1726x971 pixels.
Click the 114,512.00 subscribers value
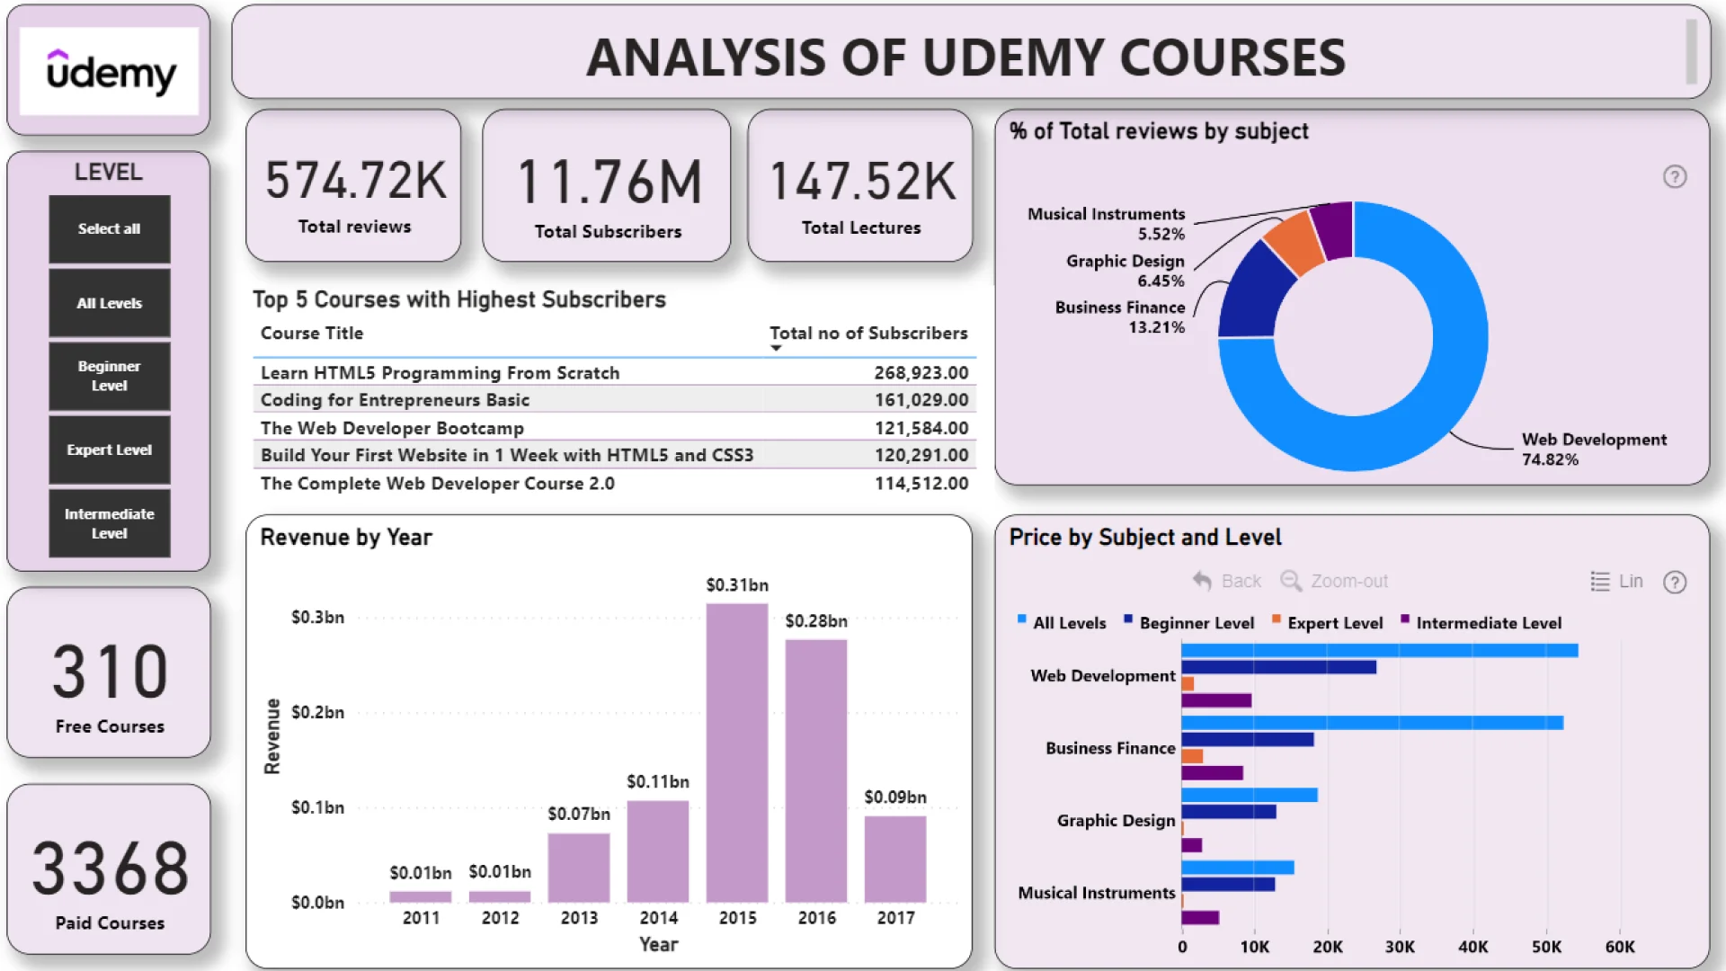pos(921,484)
